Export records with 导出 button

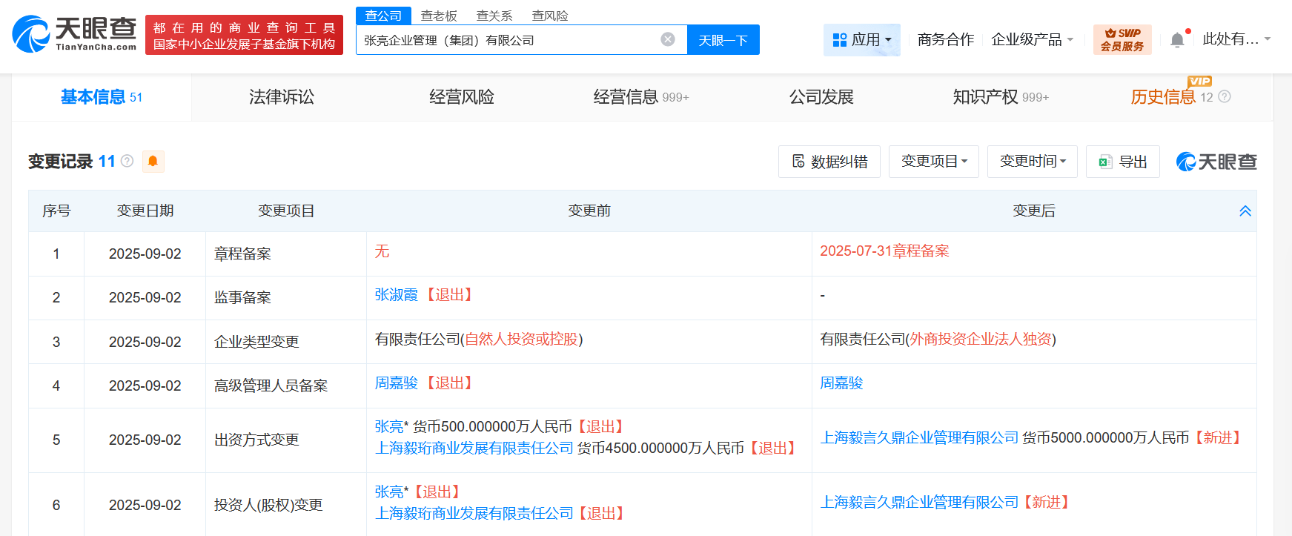(x=1122, y=162)
